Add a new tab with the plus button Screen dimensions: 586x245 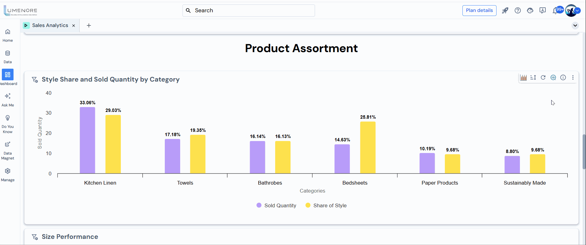coord(89,25)
